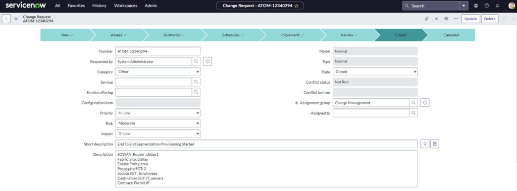Favorite the change request with star icon
Viewport: 517px width, 191px height.
(296, 6)
